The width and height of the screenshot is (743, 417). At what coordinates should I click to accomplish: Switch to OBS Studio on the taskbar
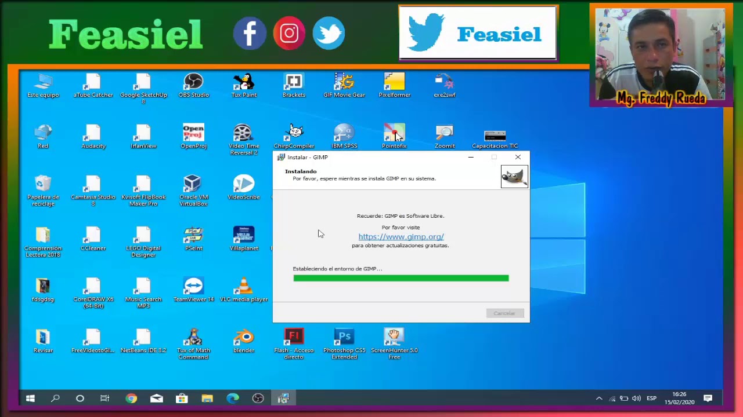pos(258,398)
